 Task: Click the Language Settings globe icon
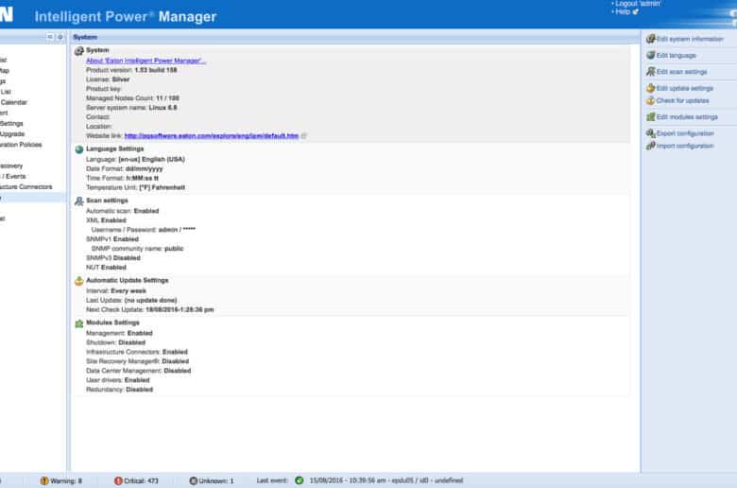(x=79, y=149)
